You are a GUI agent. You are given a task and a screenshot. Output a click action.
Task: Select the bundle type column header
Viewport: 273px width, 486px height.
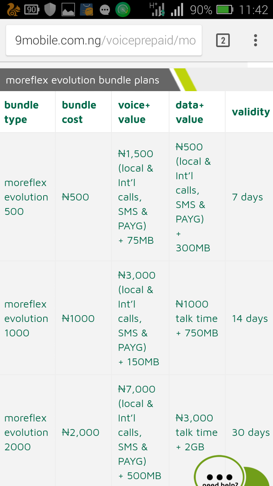pos(22,112)
